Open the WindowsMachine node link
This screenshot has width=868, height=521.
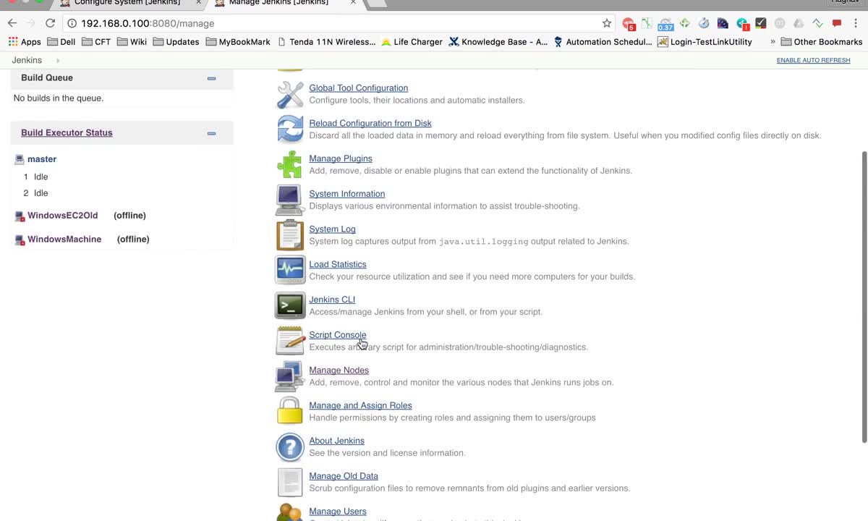(x=64, y=240)
